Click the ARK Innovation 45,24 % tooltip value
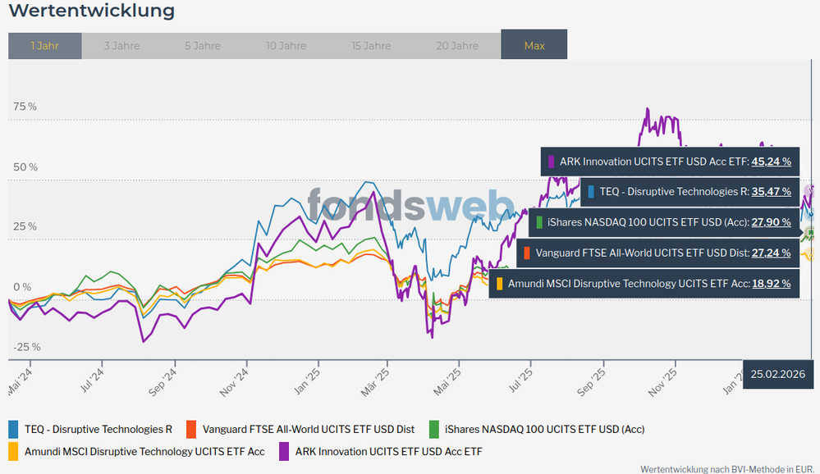Image resolution: width=820 pixels, height=474 pixels. click(772, 162)
